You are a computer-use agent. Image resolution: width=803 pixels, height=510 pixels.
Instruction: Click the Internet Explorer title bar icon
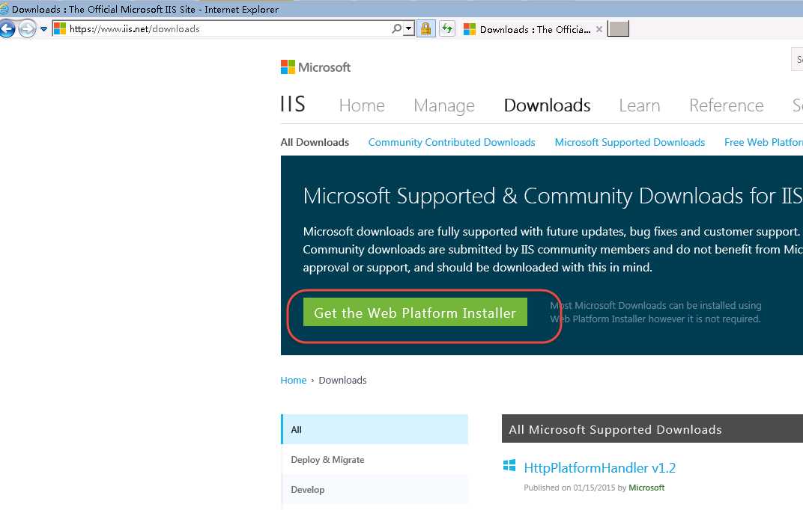click(4, 9)
